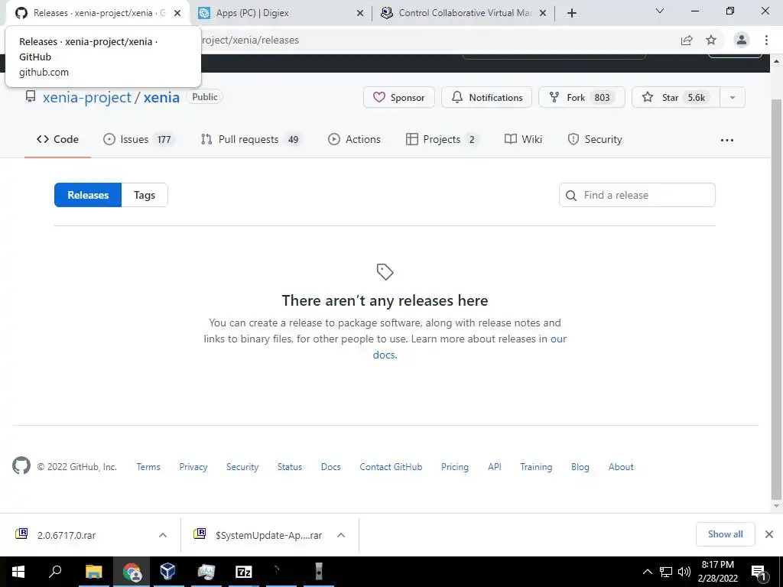Switch to Control Collaborative Virtual Machine tab
The height and width of the screenshot is (587, 783).
click(463, 13)
